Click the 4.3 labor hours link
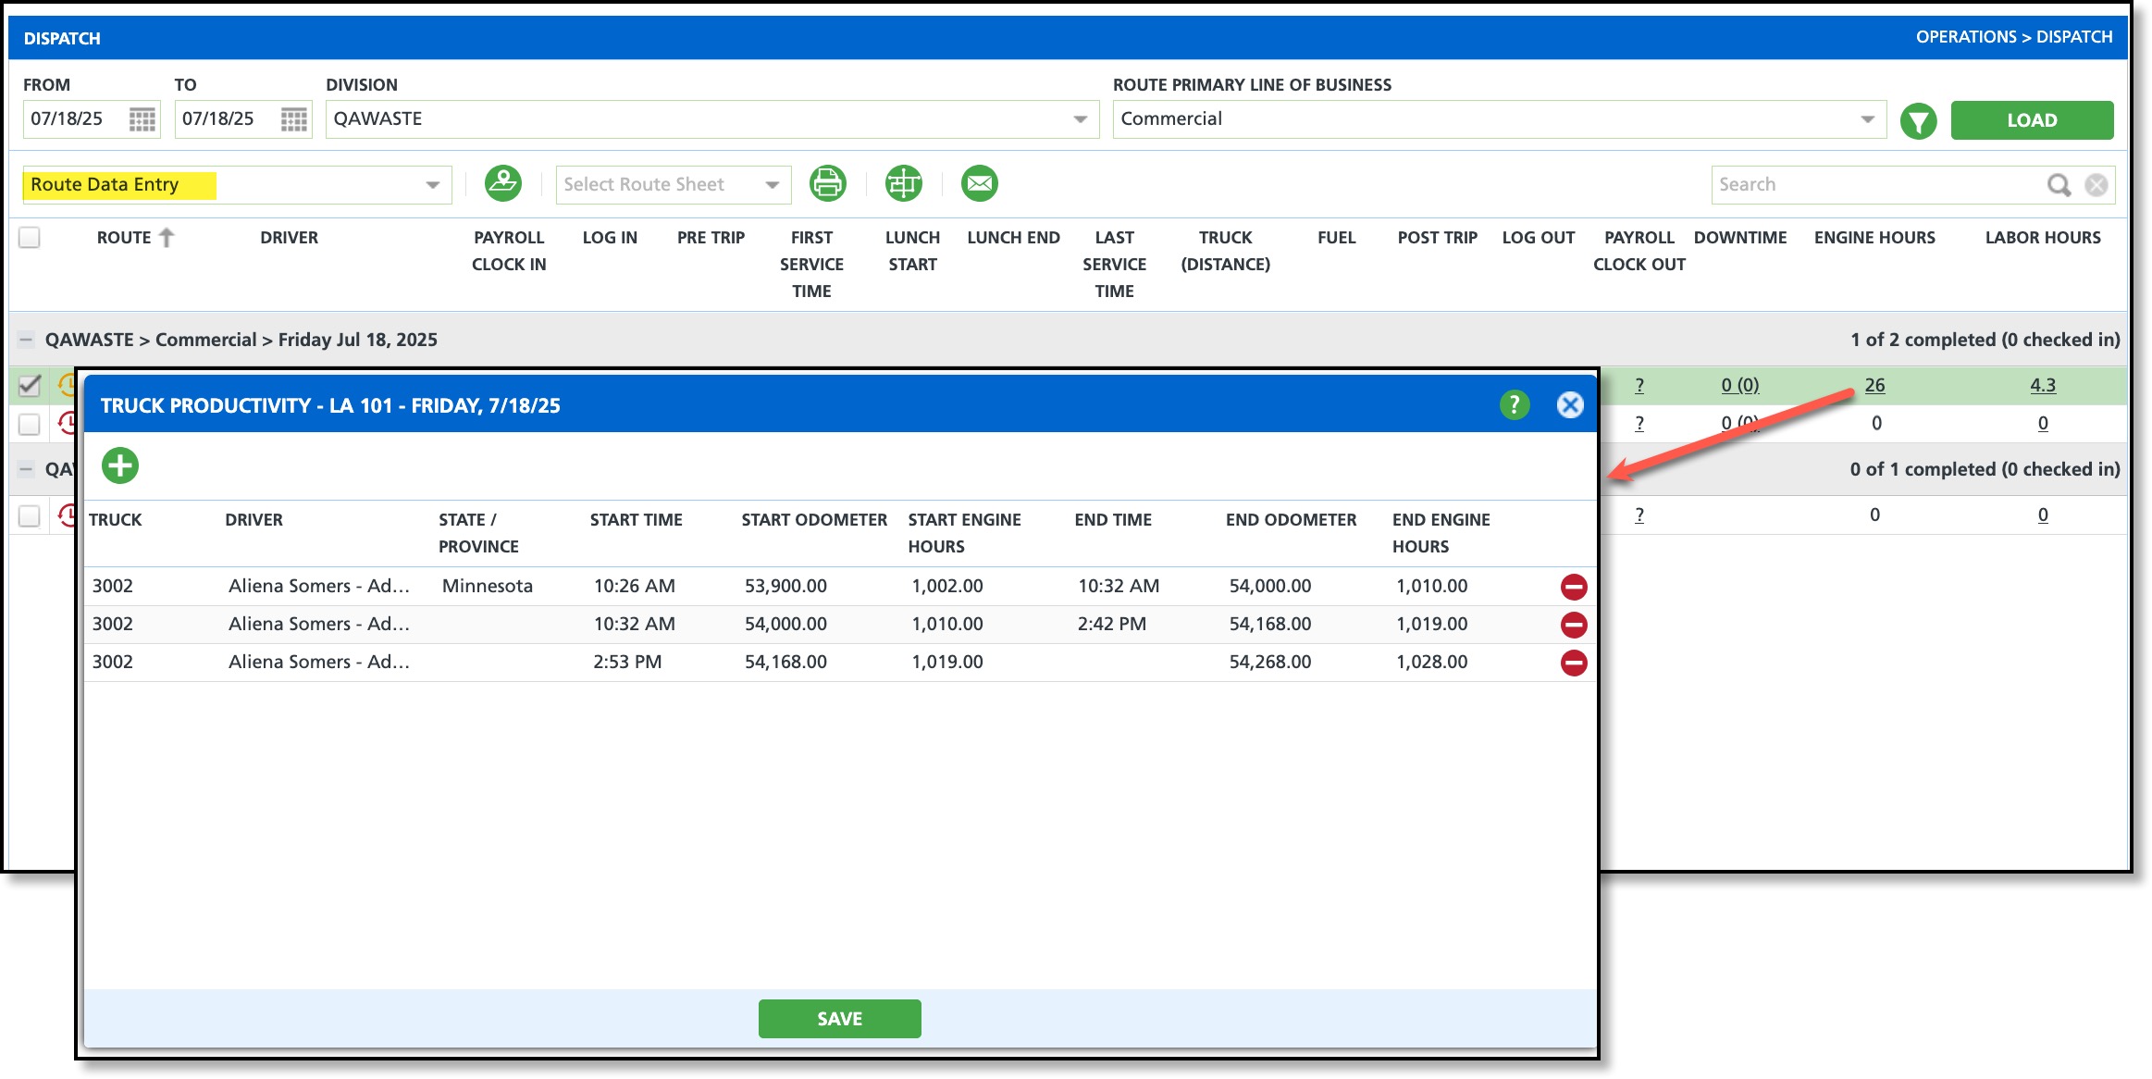 [2042, 385]
